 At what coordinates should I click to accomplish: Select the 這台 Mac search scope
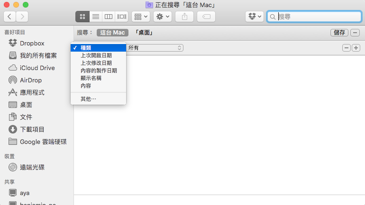[x=112, y=33]
